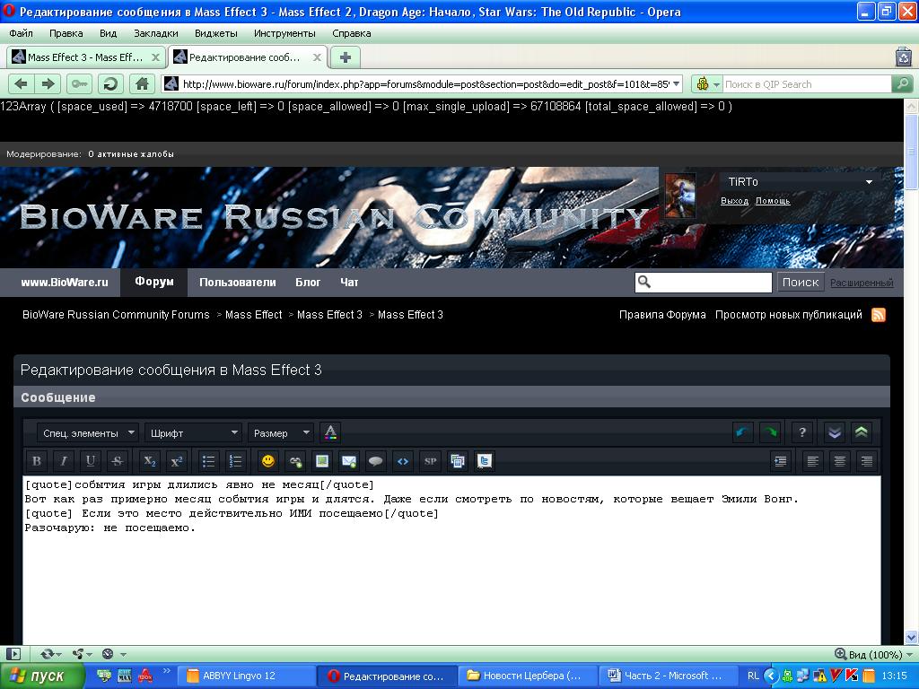Enlarge editor area with the down arrows icon

pyautogui.click(x=834, y=432)
